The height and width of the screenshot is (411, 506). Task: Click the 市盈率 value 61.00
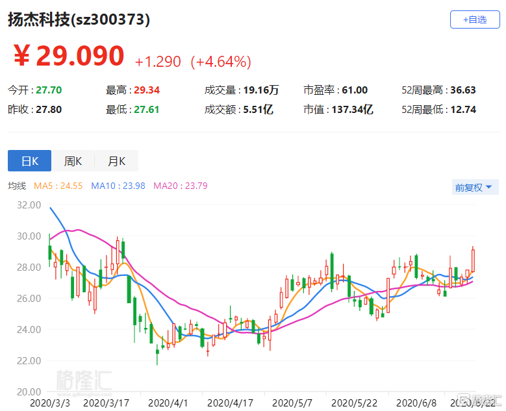coord(355,90)
